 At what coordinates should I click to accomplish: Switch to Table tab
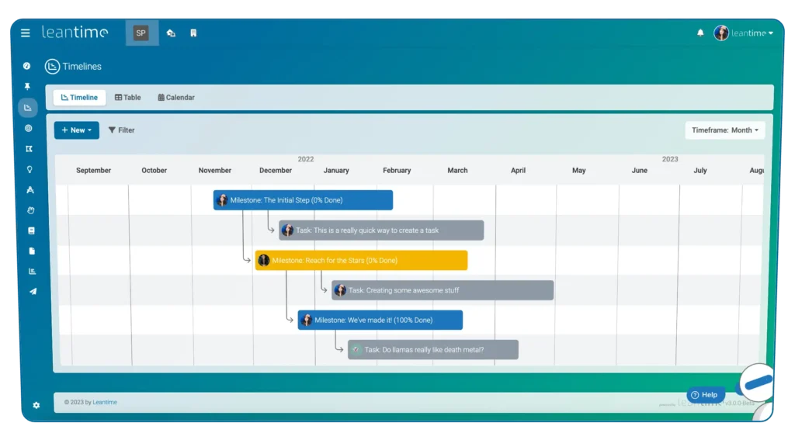[x=128, y=97]
